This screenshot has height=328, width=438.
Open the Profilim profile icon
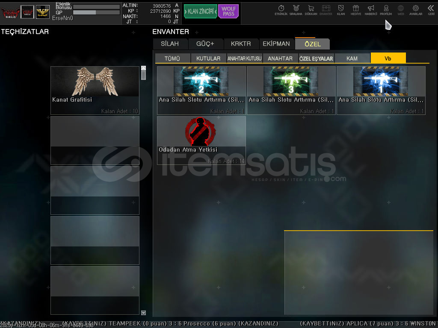point(386,10)
